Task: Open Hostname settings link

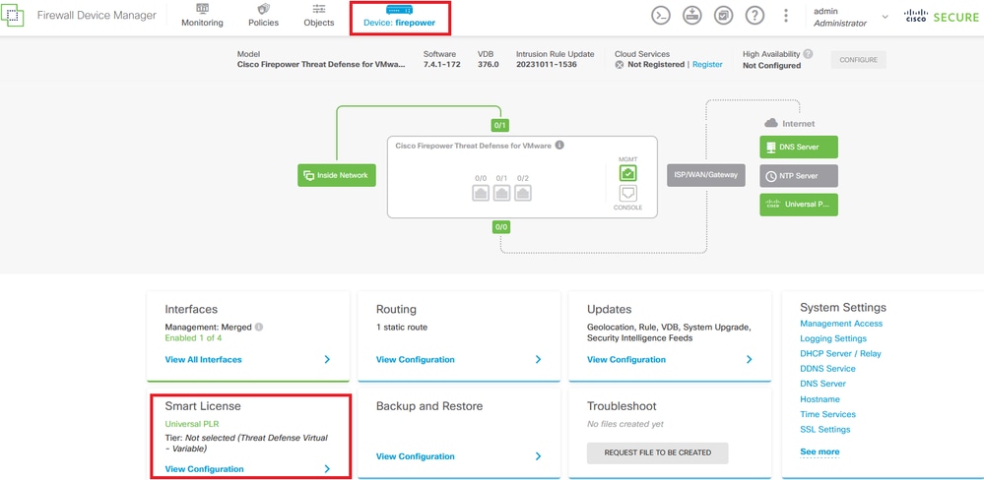Action: click(820, 399)
